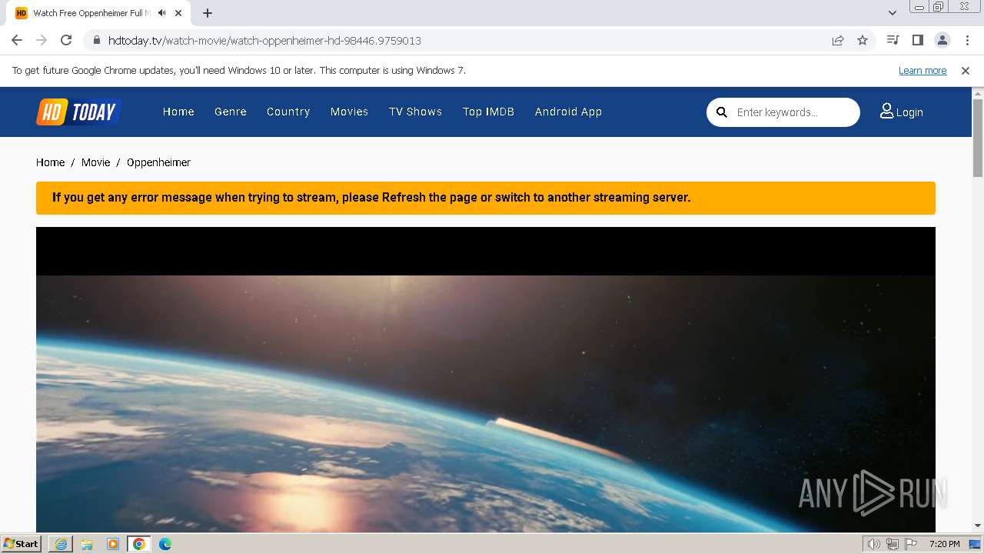The height and width of the screenshot is (554, 984).
Task: Expand the tab search chevron
Action: click(893, 13)
